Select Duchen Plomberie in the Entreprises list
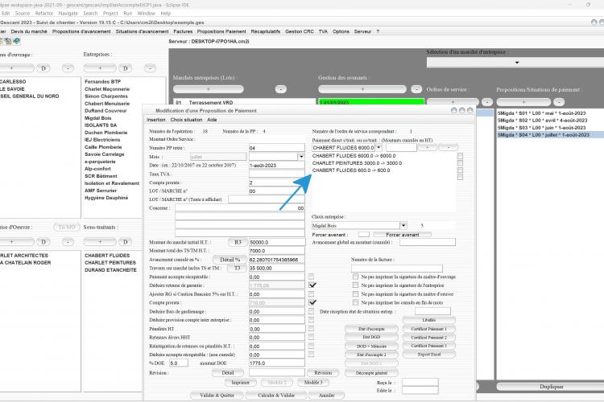Image resolution: width=604 pixels, height=402 pixels. point(106,133)
